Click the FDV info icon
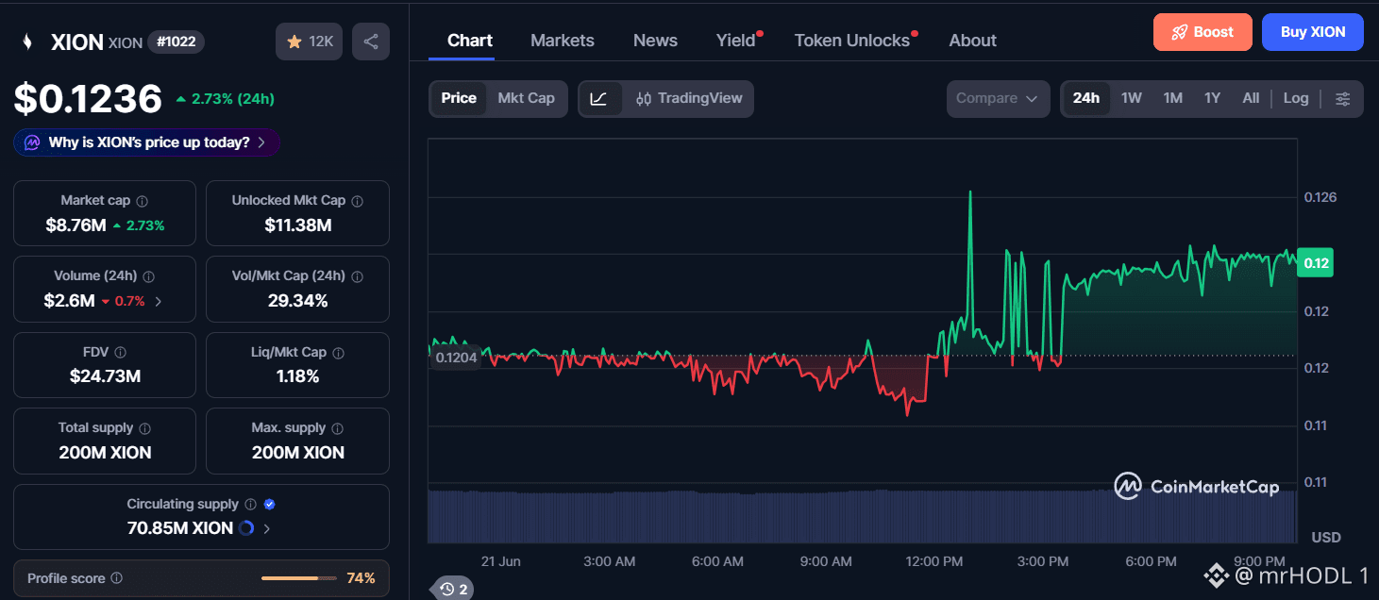The height and width of the screenshot is (600, 1379). click(120, 352)
